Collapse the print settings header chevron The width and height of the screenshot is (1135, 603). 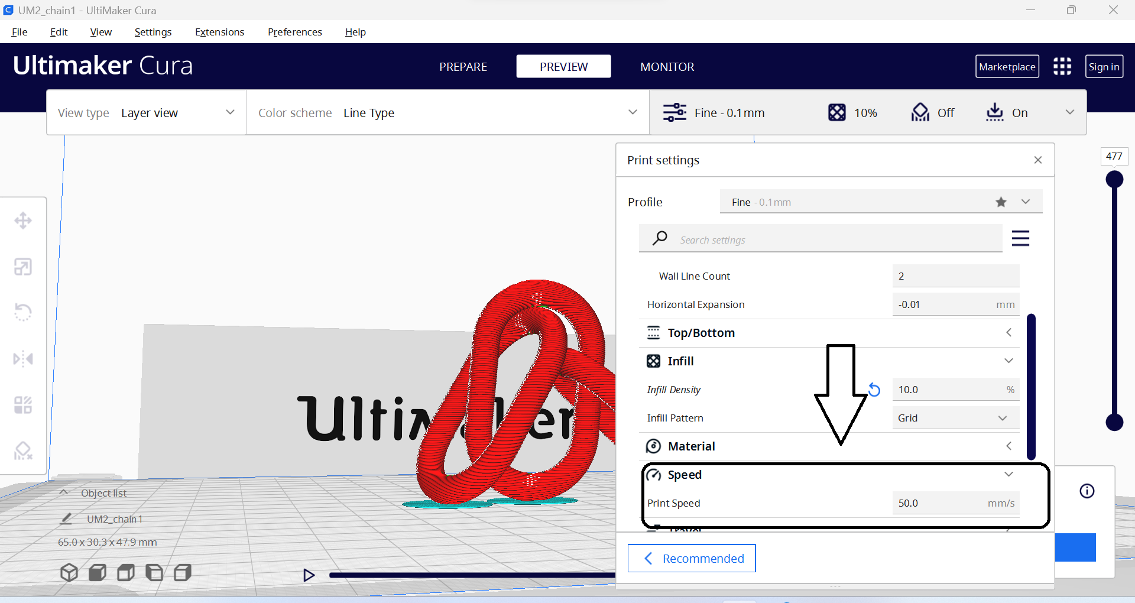[1070, 112]
